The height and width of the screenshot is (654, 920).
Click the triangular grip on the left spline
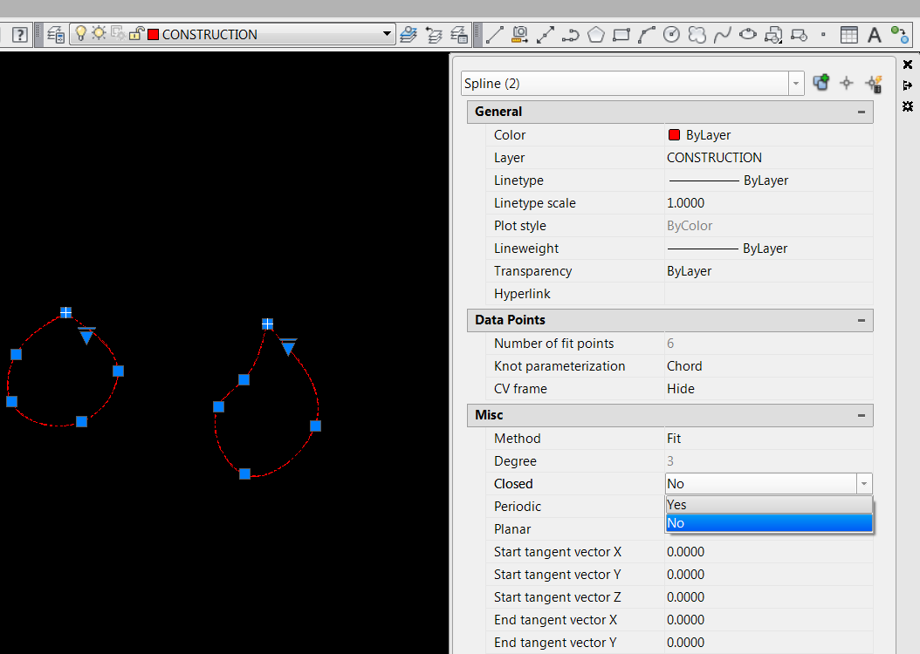86,336
